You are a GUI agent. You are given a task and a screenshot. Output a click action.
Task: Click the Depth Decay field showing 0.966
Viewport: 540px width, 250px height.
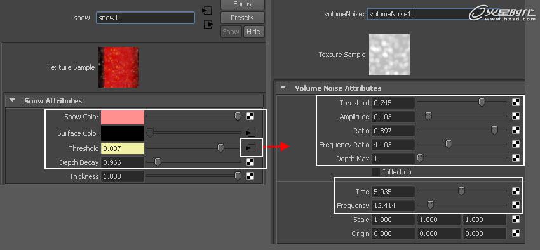click(x=123, y=162)
